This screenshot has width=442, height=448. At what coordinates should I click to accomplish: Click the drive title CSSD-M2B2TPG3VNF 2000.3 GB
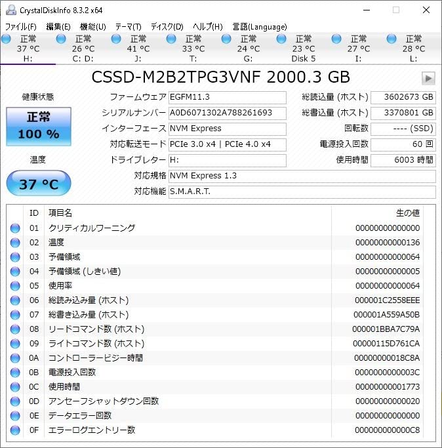(220, 77)
